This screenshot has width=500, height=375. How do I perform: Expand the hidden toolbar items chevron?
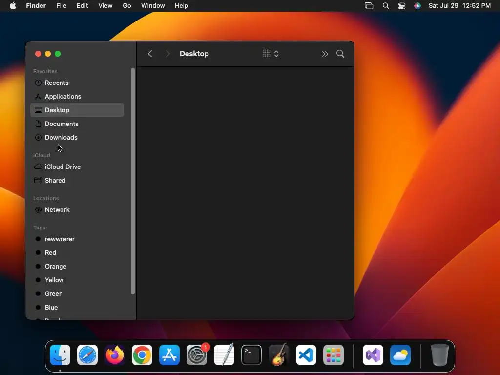tap(325, 54)
